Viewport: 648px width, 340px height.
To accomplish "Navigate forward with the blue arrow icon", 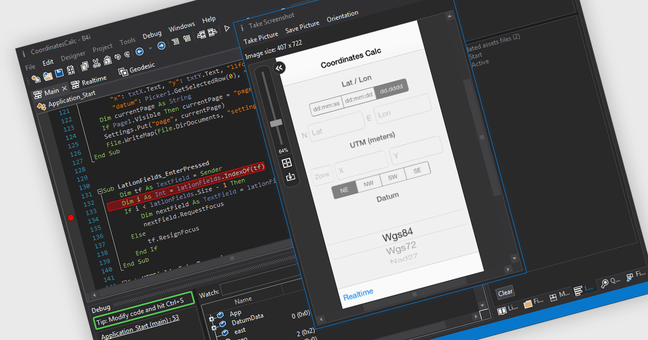I will point(161,45).
